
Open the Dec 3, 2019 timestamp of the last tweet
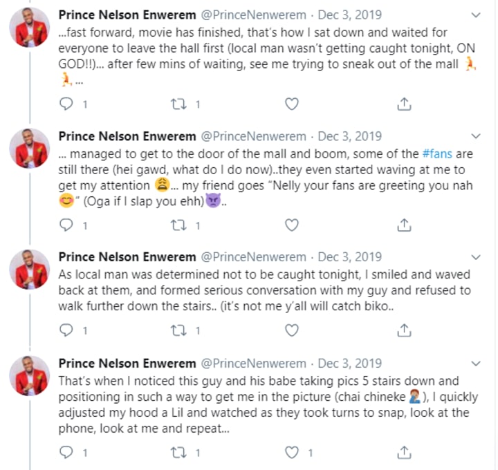click(350, 363)
